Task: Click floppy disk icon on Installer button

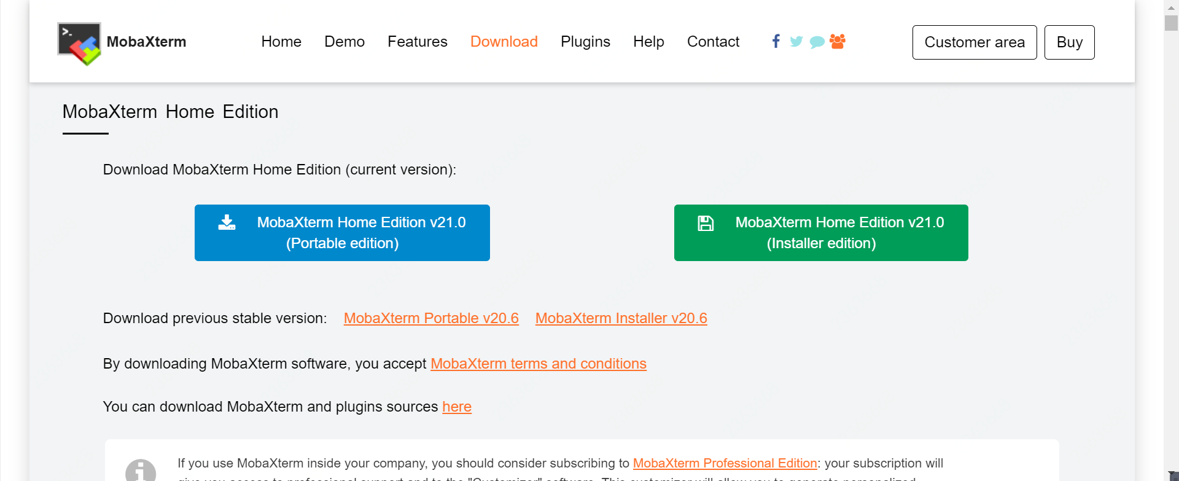Action: pyautogui.click(x=706, y=223)
